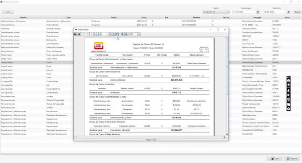Click the Fecha Inicio date field
The width and height of the screenshot is (302, 163).
pyautogui.click(x=244, y=12)
